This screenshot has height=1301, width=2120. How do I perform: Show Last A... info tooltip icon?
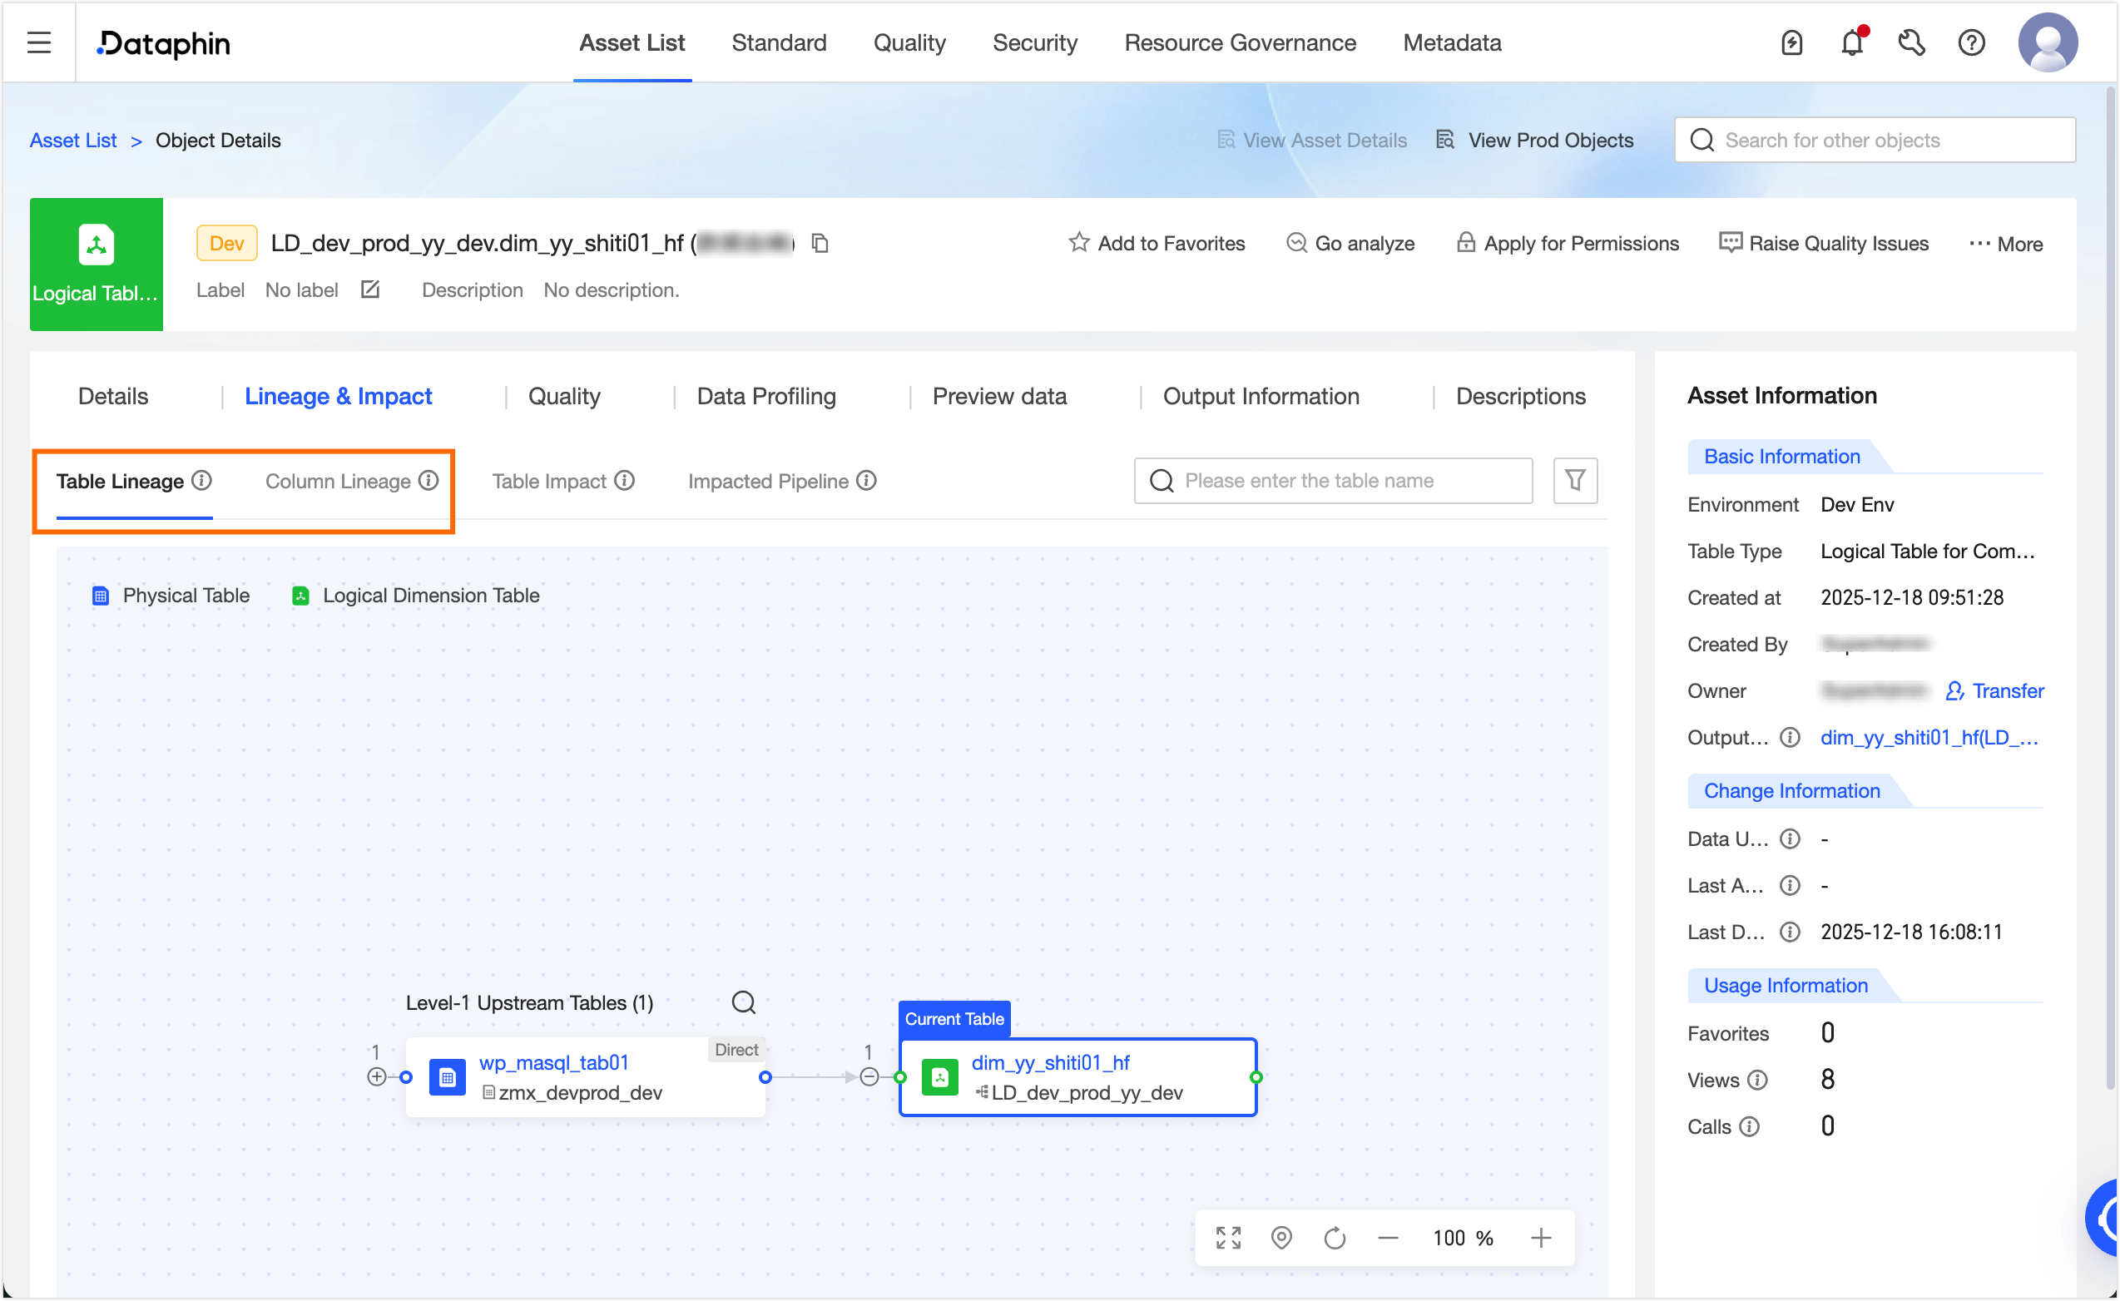1790,885
